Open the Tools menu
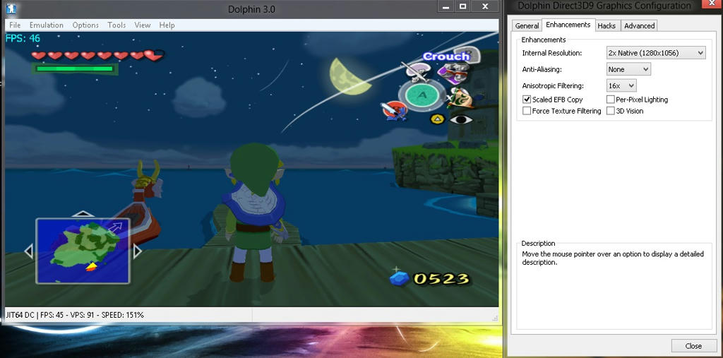Viewport: 723px width, 358px height. coord(116,25)
